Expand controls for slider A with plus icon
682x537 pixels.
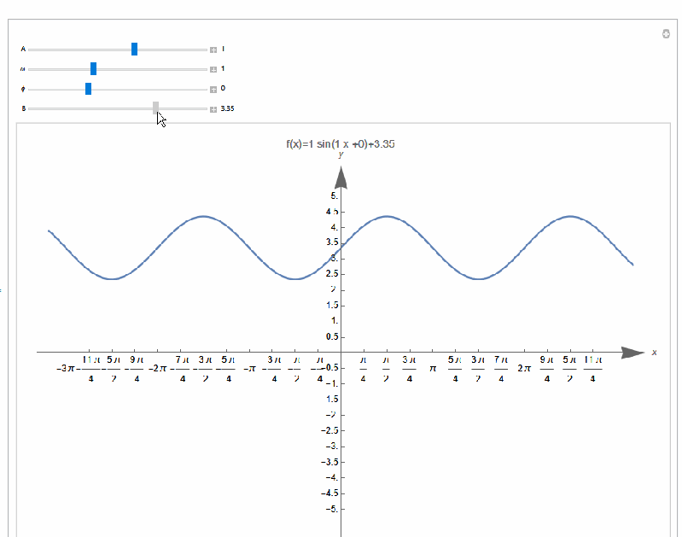[213, 50]
